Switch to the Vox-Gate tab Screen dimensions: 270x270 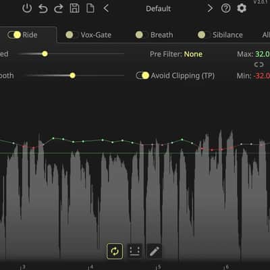click(96, 35)
